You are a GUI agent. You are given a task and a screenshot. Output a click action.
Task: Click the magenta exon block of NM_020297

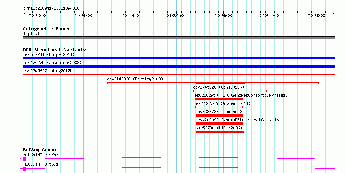[x=24, y=159]
